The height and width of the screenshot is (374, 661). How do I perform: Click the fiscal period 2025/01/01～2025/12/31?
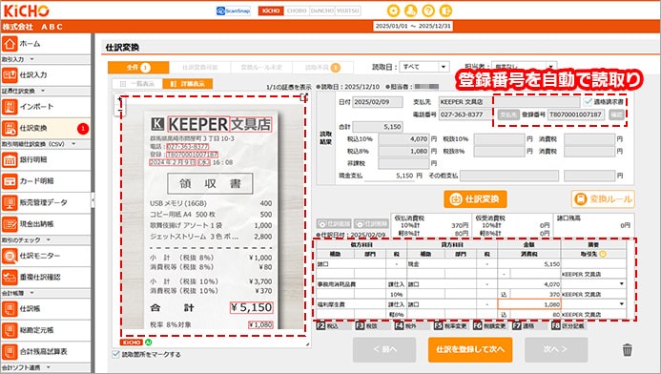(413, 26)
